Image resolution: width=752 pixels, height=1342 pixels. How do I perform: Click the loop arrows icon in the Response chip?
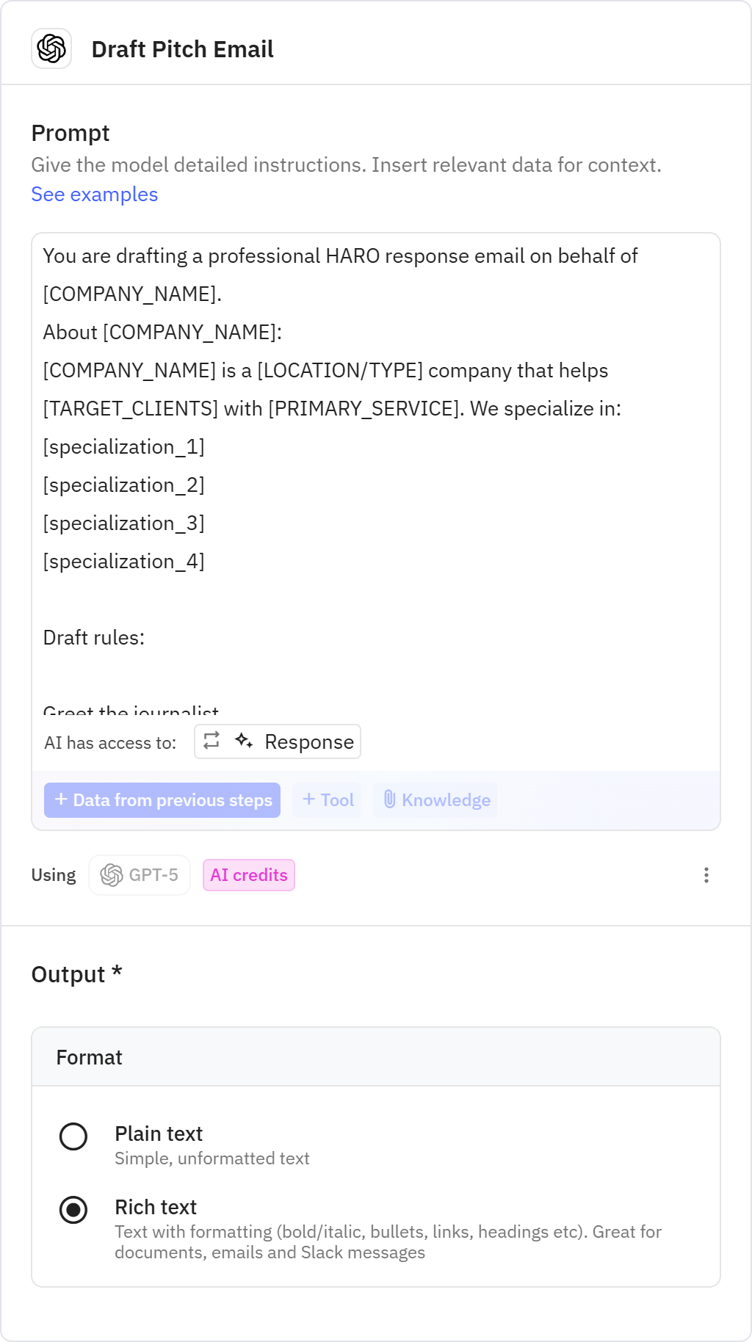click(x=212, y=741)
